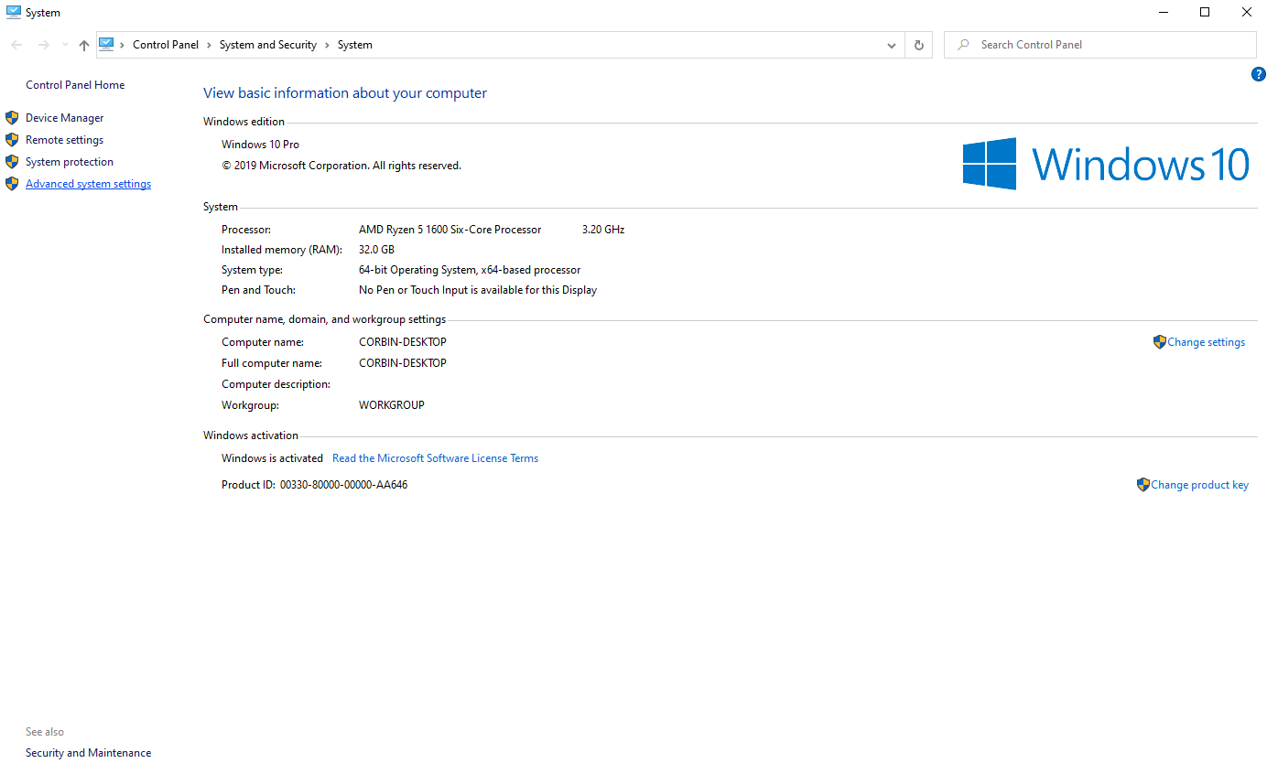The width and height of the screenshot is (1267, 774).
Task: Click the shield icon next to Change product key
Action: 1142,485
